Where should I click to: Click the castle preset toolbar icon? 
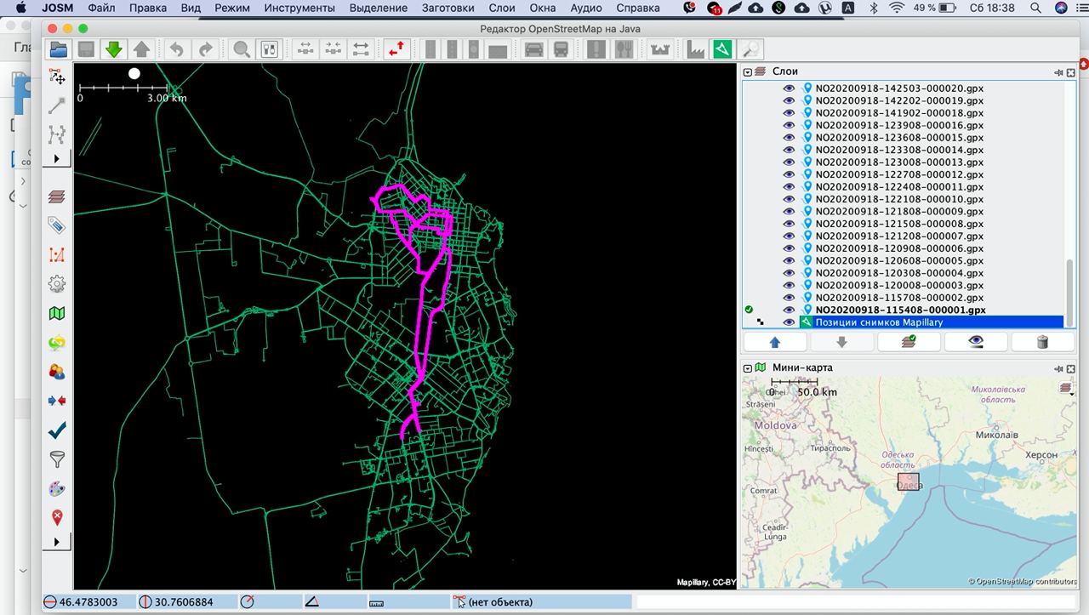659,49
